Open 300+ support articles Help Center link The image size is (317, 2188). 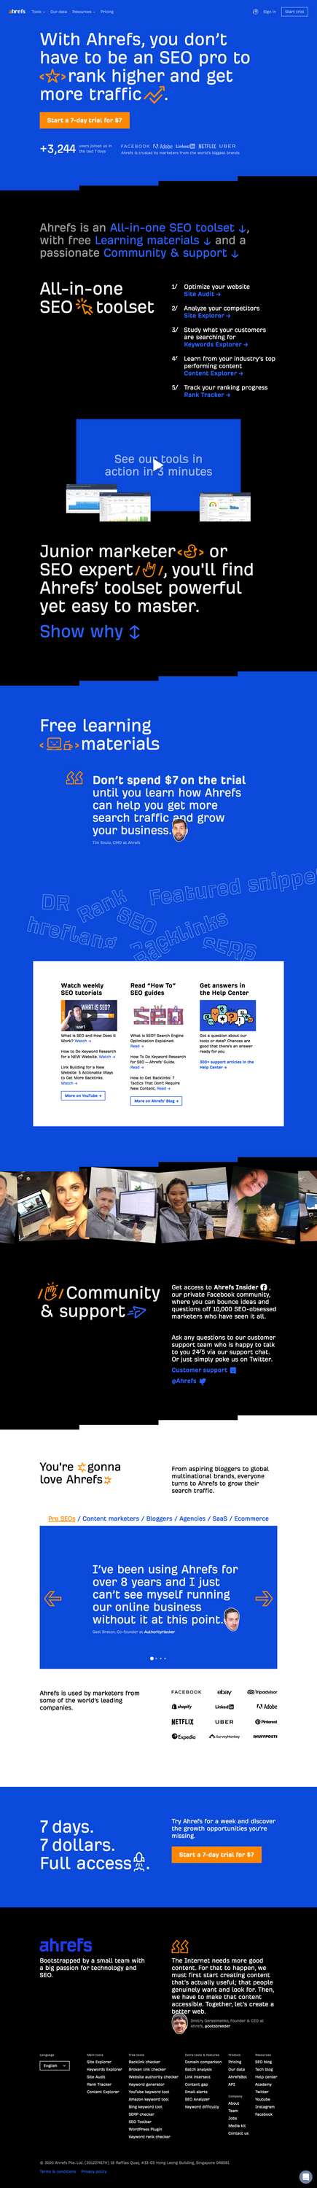[227, 1064]
